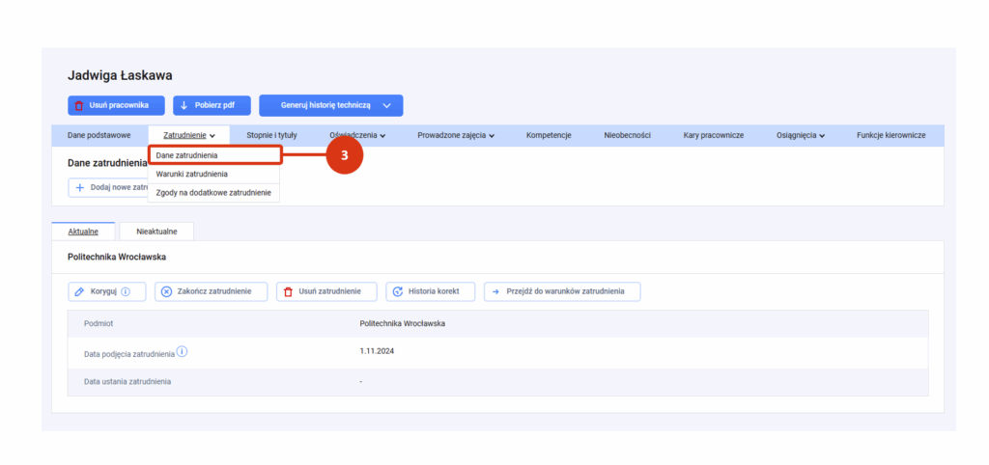Open the Dane podstawowe tab
The height and width of the screenshot is (465, 989).
(99, 135)
